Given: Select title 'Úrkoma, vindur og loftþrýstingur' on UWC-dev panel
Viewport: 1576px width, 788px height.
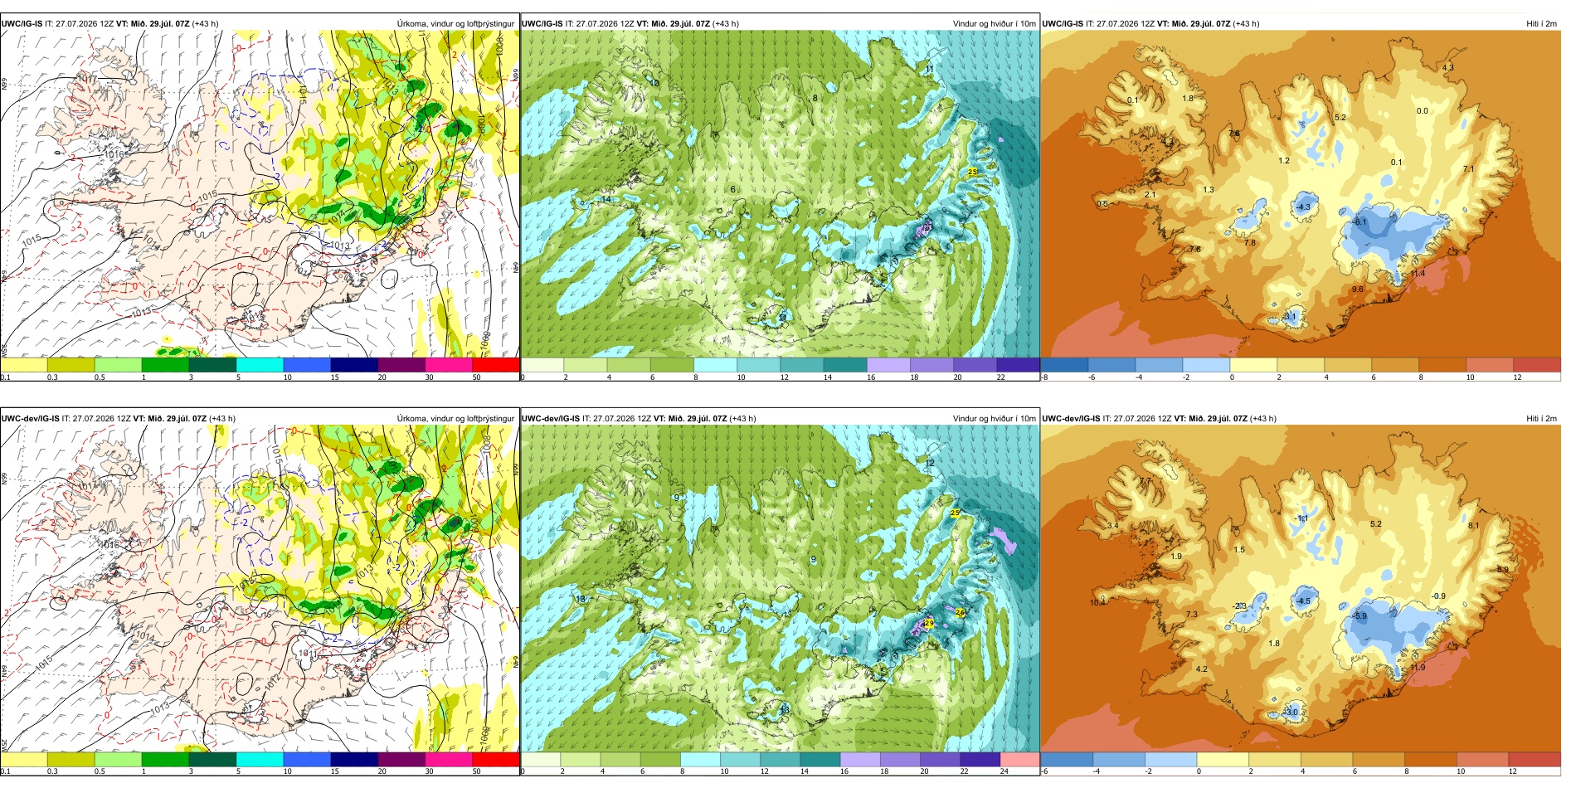Looking at the screenshot, I should [x=455, y=418].
